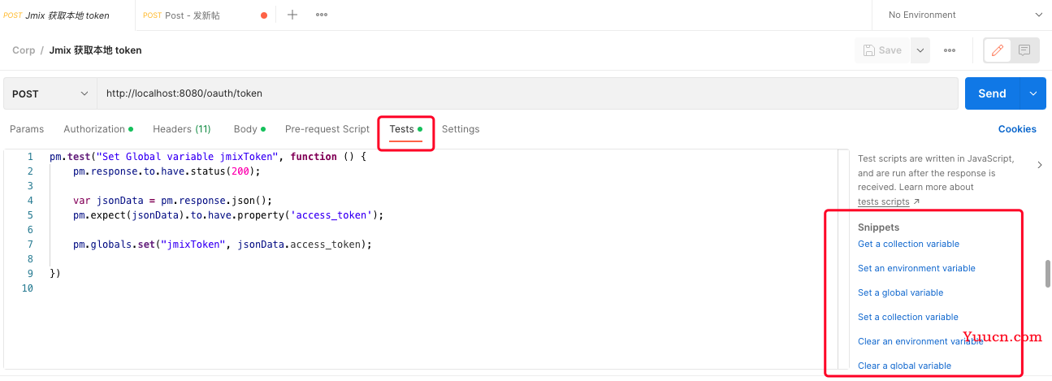Switch to Params tab

pos(27,129)
